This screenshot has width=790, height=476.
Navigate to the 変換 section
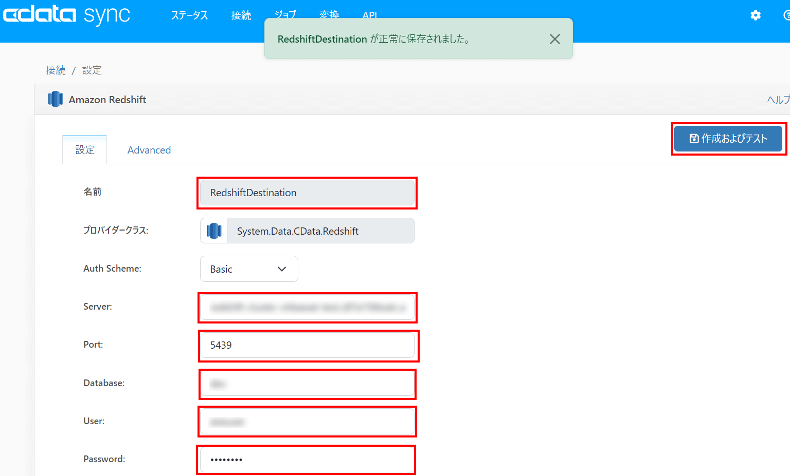point(329,16)
